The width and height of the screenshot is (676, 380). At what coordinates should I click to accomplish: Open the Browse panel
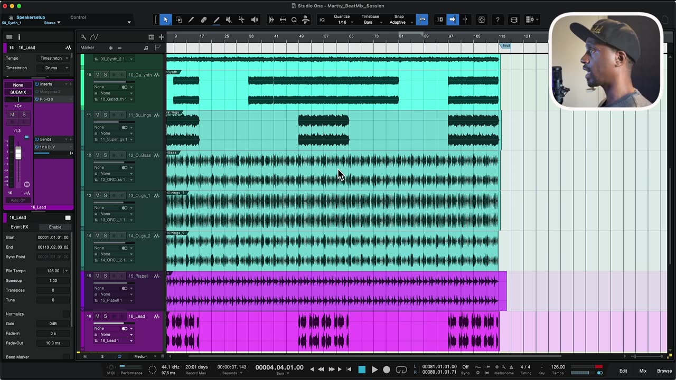point(664,371)
